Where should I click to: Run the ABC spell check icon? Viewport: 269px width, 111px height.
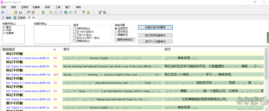[84, 12]
